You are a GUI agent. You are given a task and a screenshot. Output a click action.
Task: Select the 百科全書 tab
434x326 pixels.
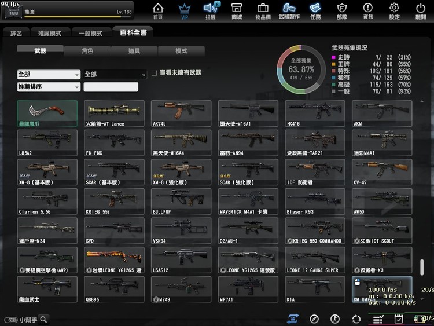click(133, 32)
